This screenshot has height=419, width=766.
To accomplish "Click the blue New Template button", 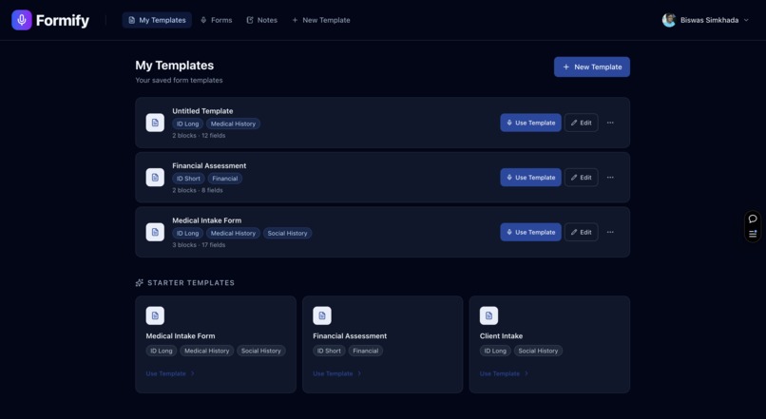I will click(x=591, y=67).
